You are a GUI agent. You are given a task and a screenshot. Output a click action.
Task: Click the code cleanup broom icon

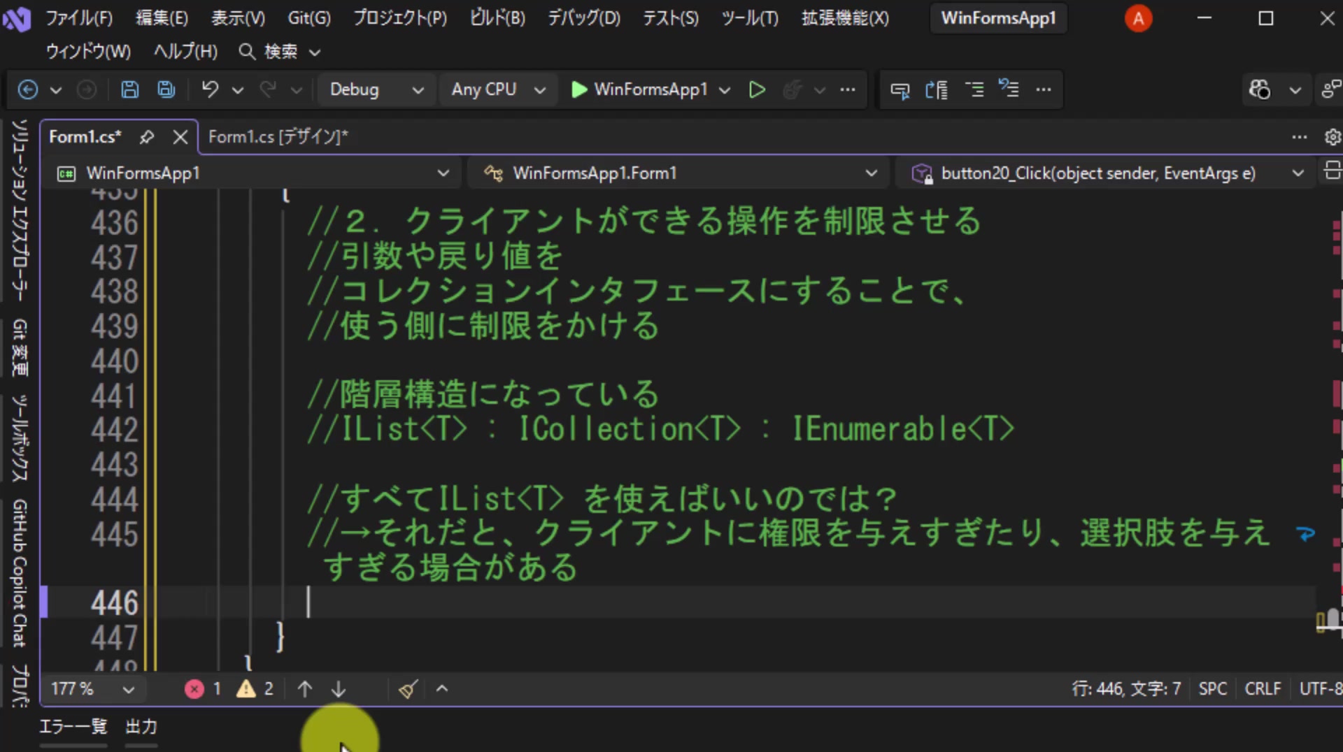[408, 689]
